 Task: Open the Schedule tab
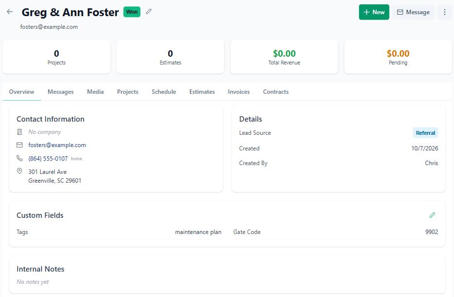coord(164,92)
